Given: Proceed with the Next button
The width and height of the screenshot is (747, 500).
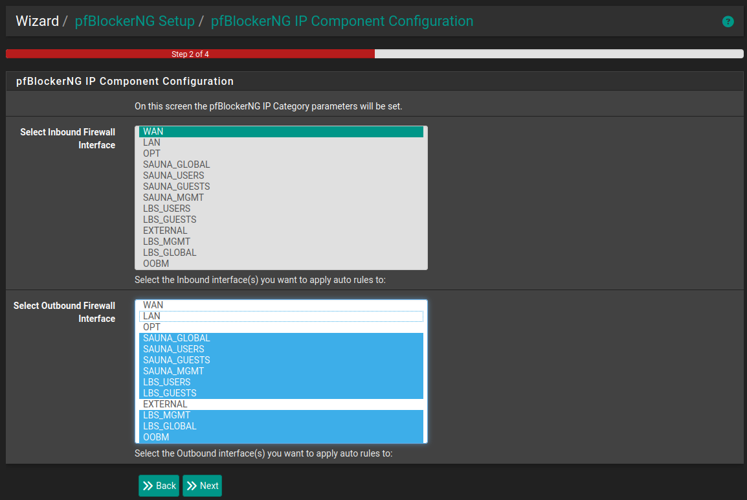Looking at the screenshot, I should 202,486.
